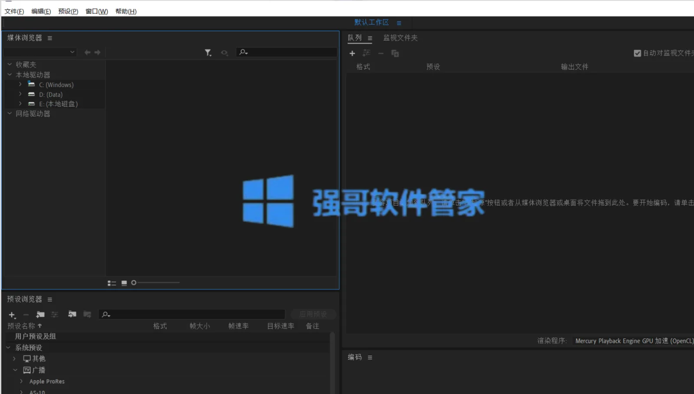The image size is (694, 394).
Task: Click the 广播 TV icon
Action: pyautogui.click(x=27, y=370)
